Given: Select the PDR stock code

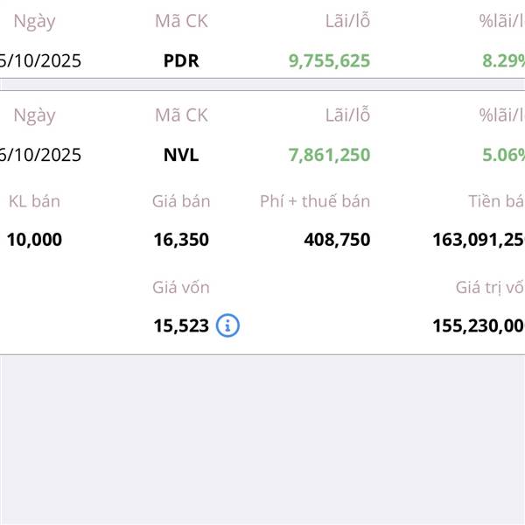Looking at the screenshot, I should pyautogui.click(x=181, y=60).
